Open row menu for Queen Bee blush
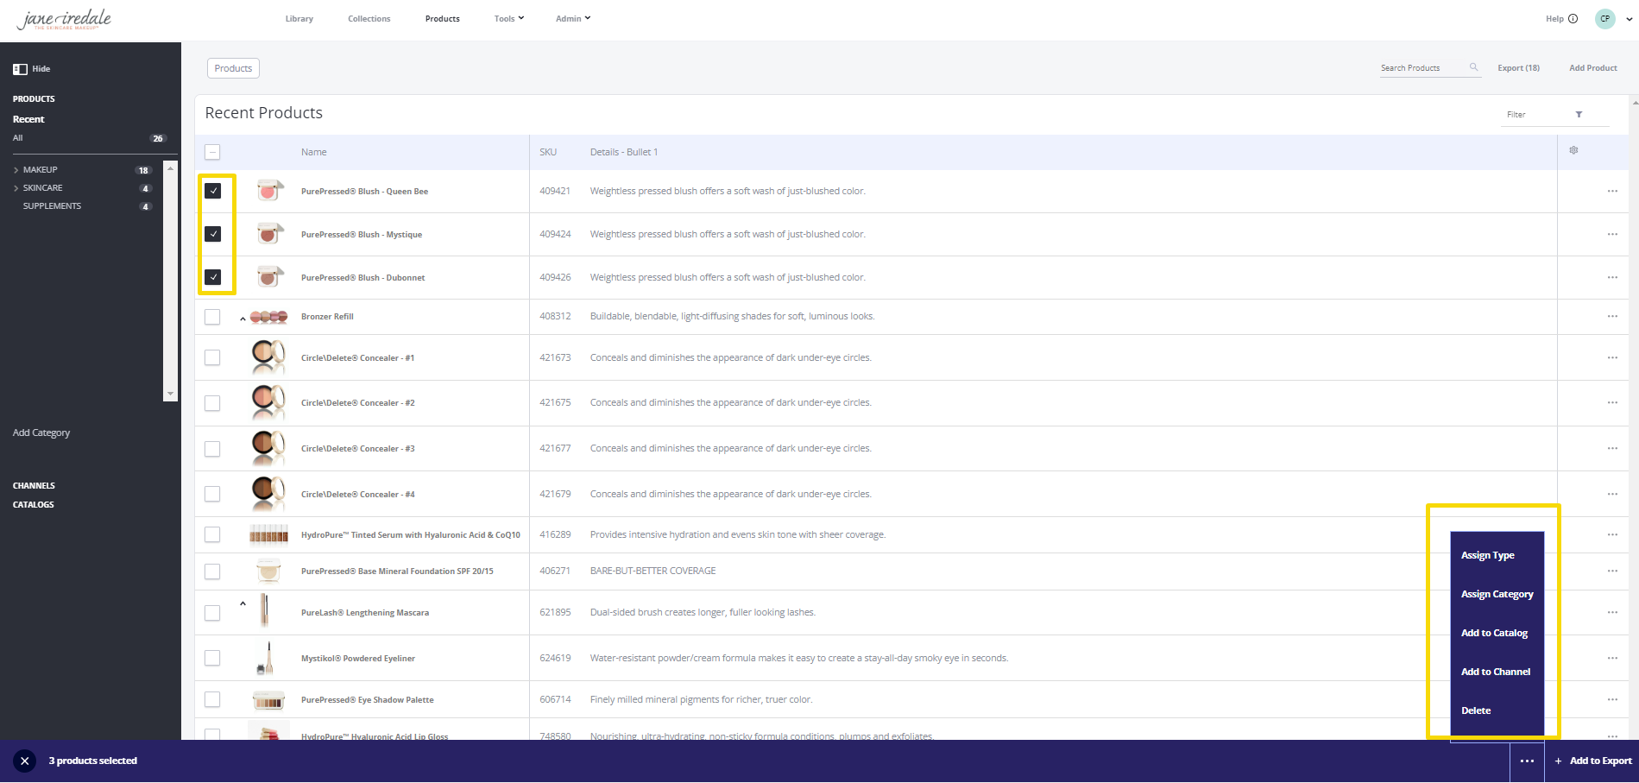 (x=1612, y=191)
